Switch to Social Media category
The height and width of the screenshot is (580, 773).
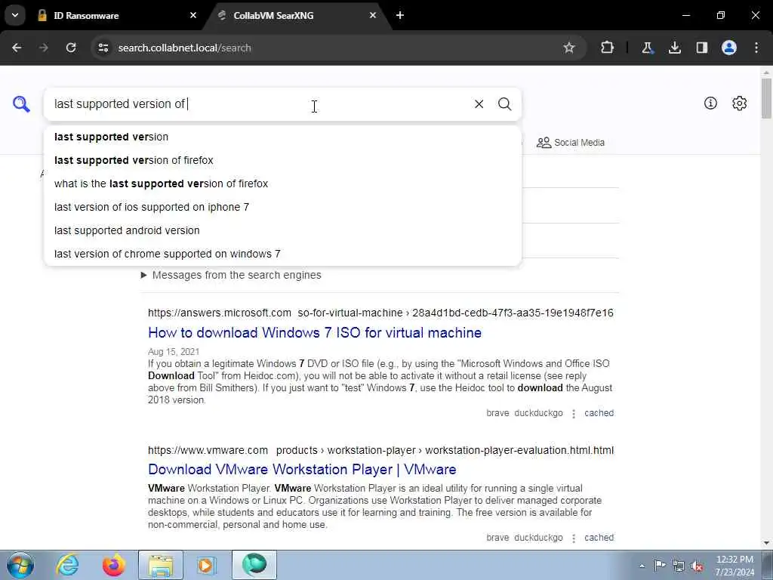click(x=571, y=143)
